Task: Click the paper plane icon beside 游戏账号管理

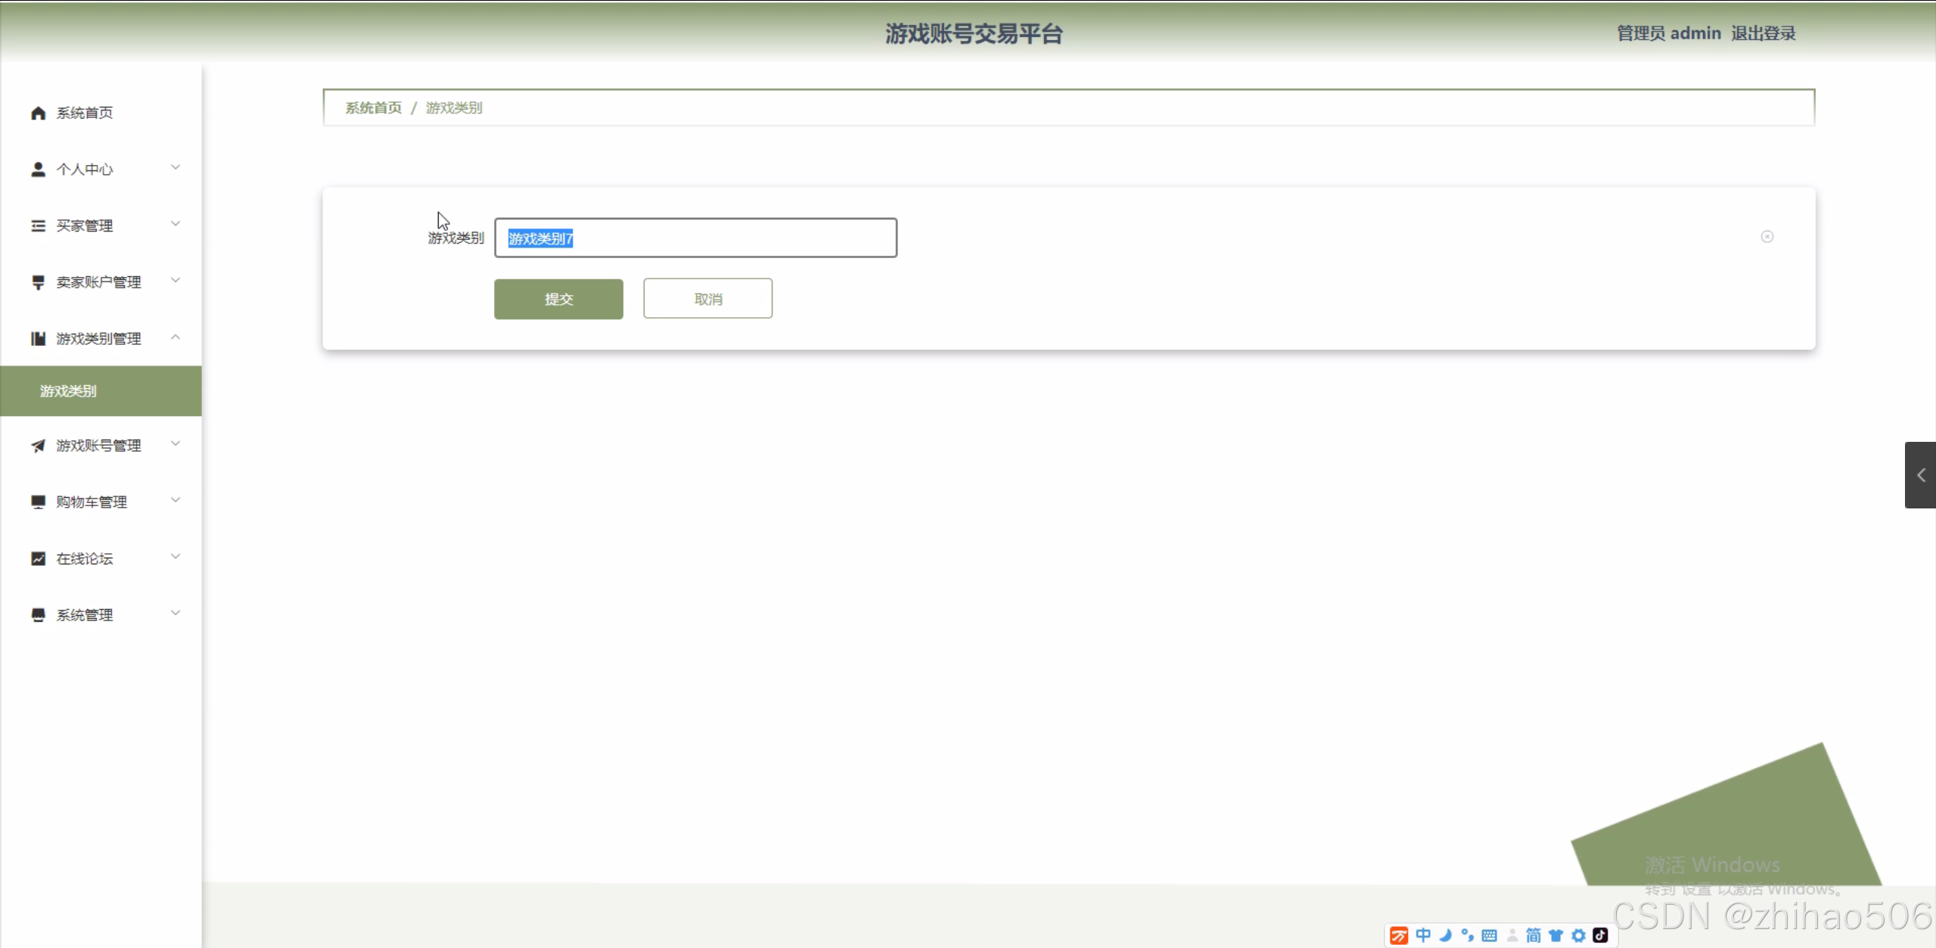Action: pos(38,446)
